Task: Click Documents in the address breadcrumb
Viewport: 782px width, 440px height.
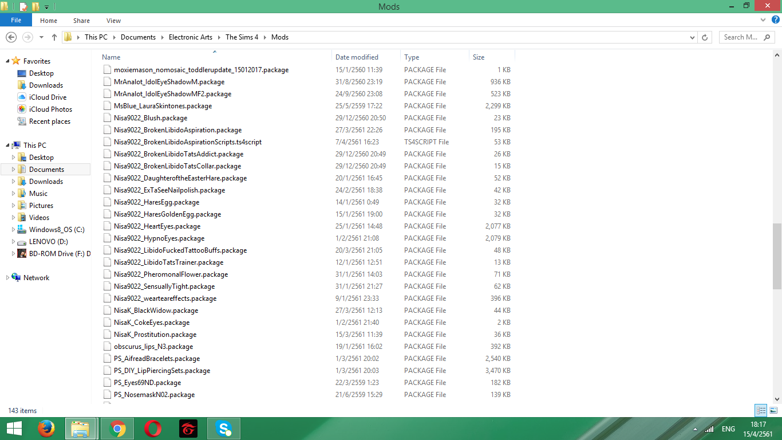Action: click(138, 37)
